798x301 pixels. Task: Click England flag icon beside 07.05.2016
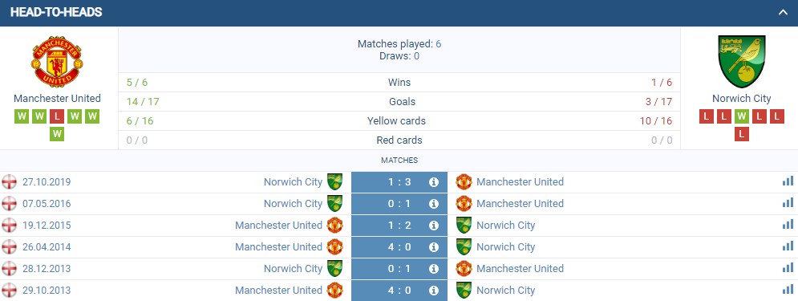coord(9,204)
